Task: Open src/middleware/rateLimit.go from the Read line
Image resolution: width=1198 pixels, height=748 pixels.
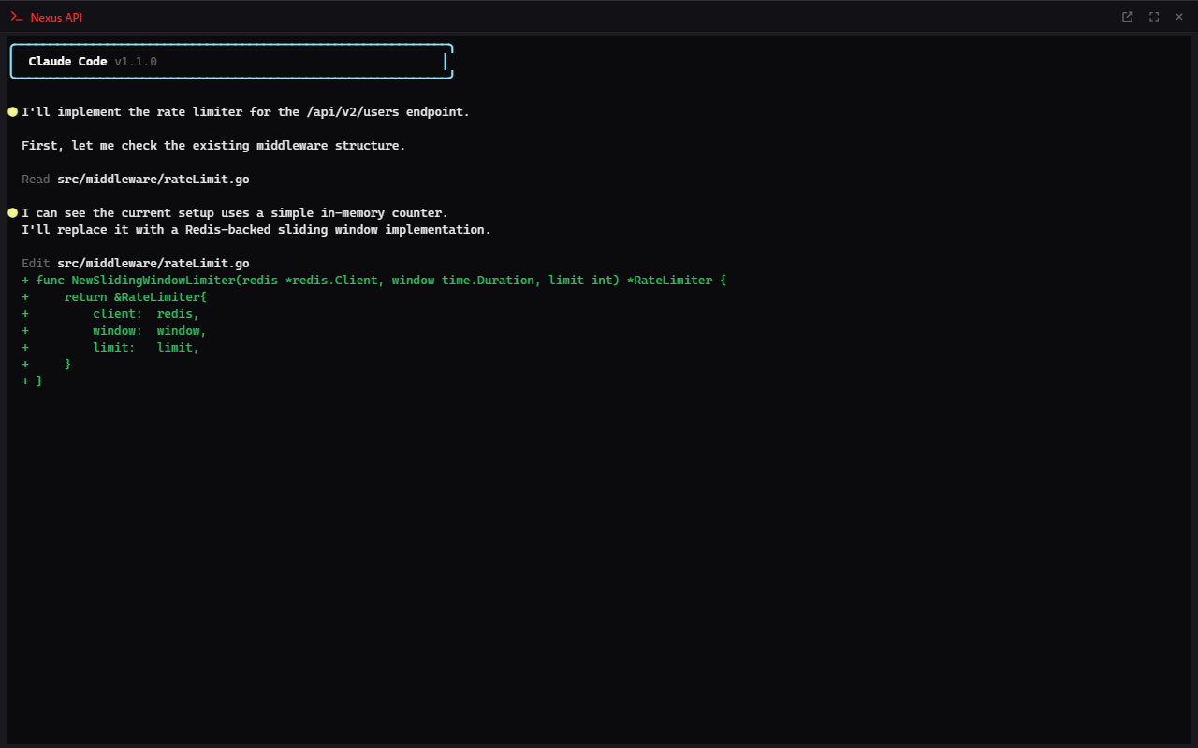Action: click(153, 179)
